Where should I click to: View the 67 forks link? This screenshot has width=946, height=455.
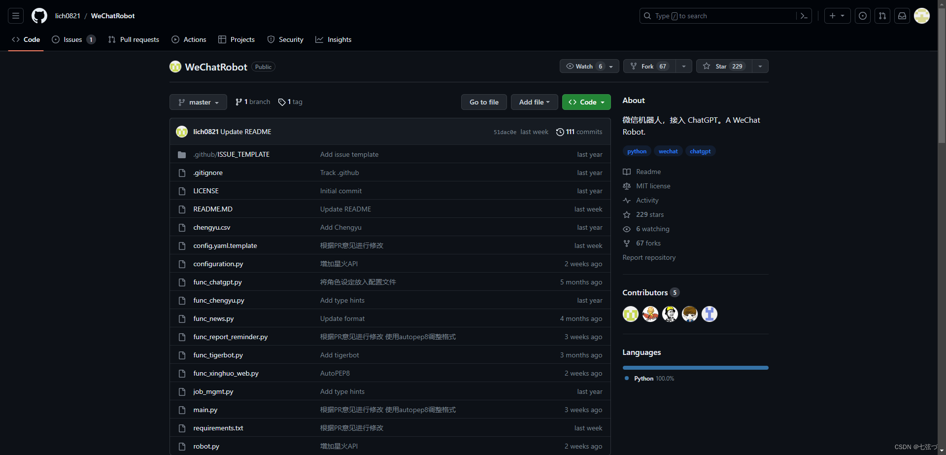click(642, 243)
